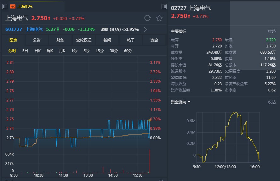The image size is (280, 181).
Task: Click current price marker dot on chart
Action: pos(150,120)
